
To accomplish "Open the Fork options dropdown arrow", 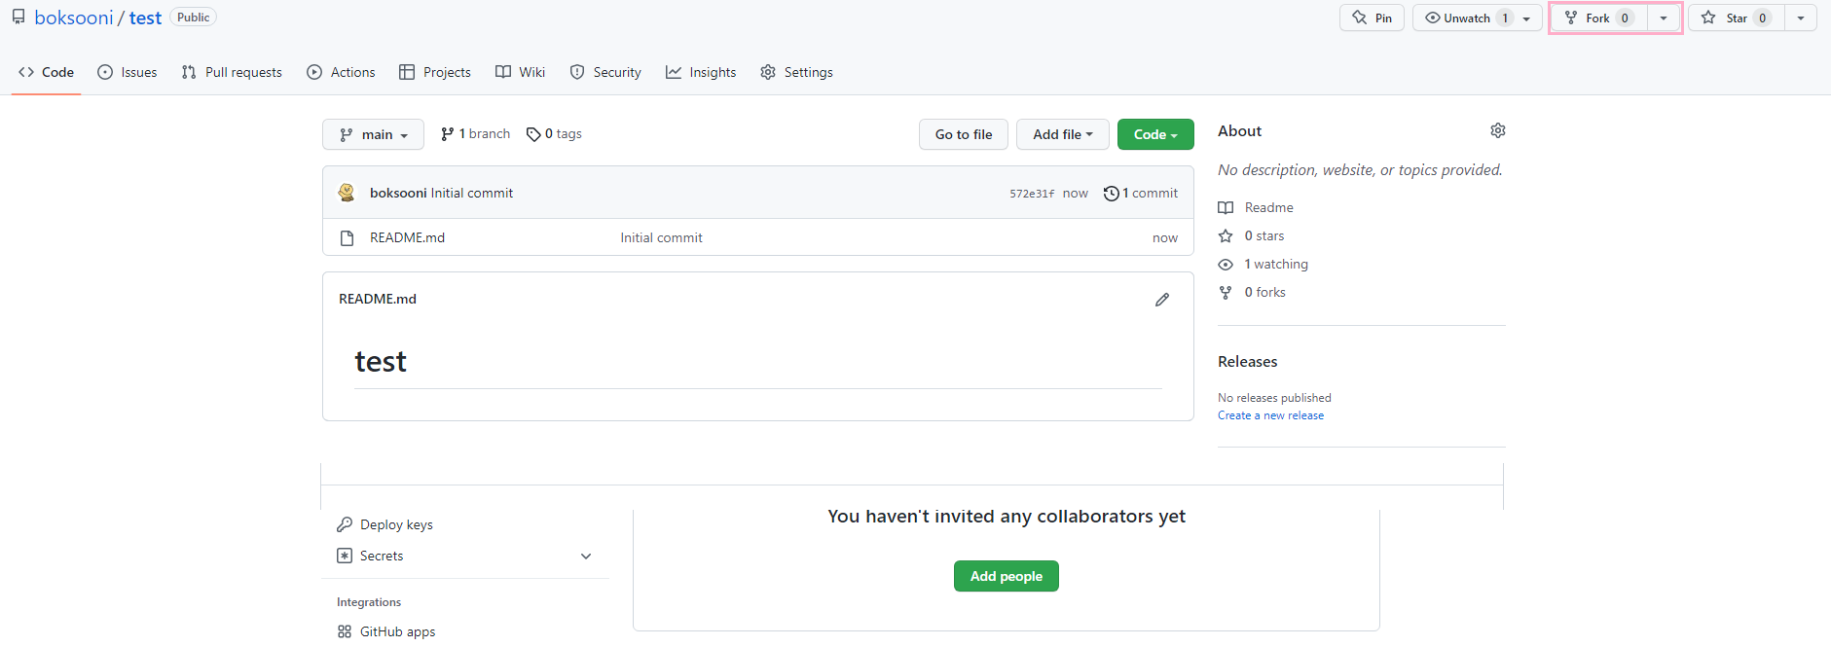I will pos(1664,18).
